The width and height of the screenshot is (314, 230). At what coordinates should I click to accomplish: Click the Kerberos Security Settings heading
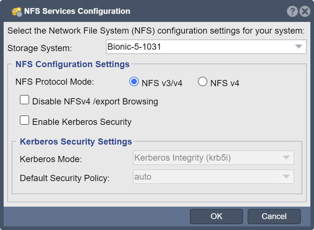(76, 142)
